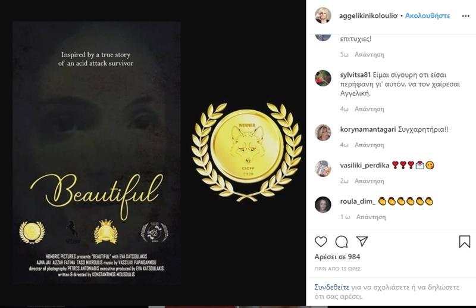Open roula_dim_ profile avatar
Screen dimensions: 476x308
(x=322, y=204)
